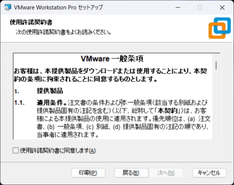This screenshot has width=234, height=185.
Task: Click the bold 本契約 term in the license
Action: coord(168,111)
